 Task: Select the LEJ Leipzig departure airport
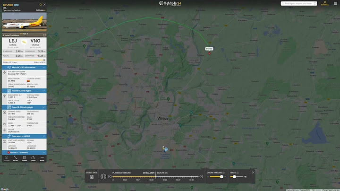(13, 42)
